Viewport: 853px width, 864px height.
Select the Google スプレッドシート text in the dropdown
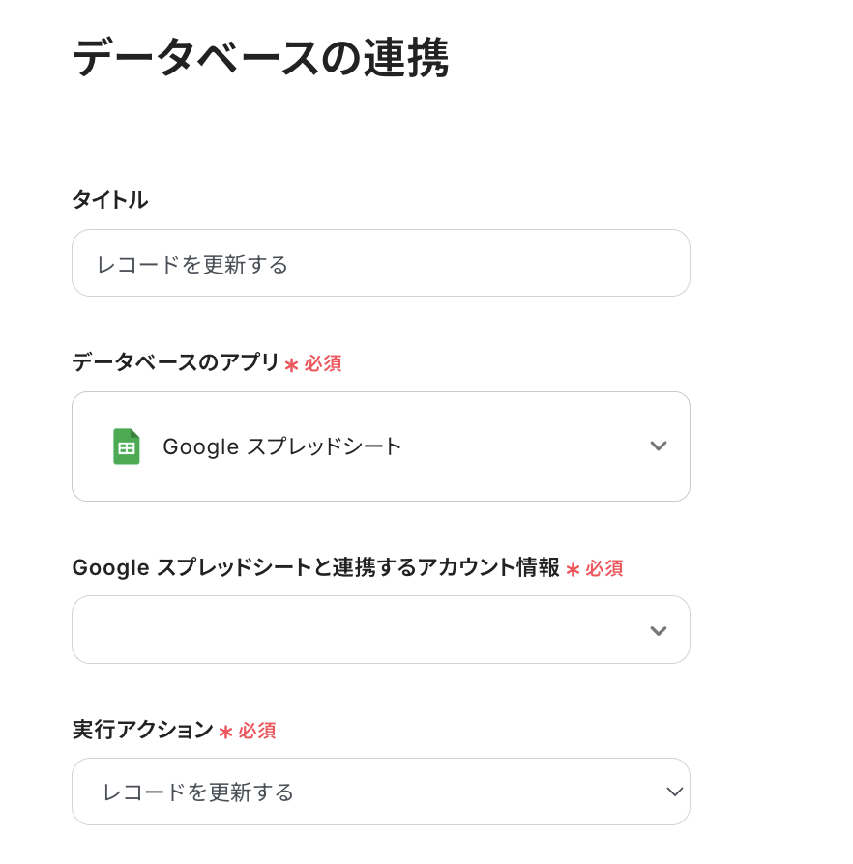pyautogui.click(x=281, y=446)
